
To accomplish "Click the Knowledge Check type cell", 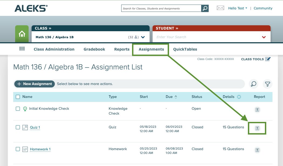I will coord(118,111).
